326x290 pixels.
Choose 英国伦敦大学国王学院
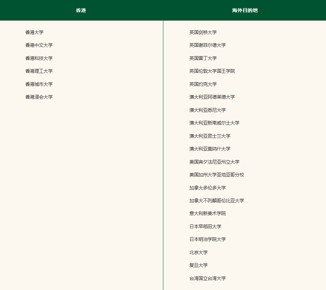(x=212, y=71)
